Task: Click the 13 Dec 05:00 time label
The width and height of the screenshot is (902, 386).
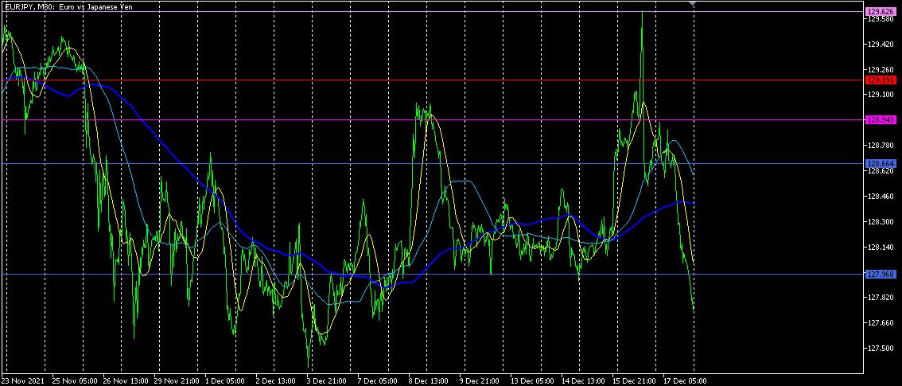Action: [532, 380]
